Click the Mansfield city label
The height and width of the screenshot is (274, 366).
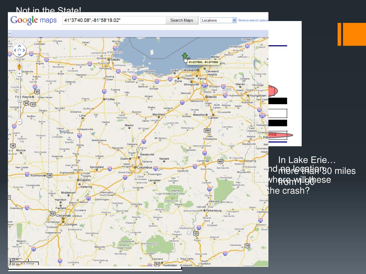click(158, 115)
